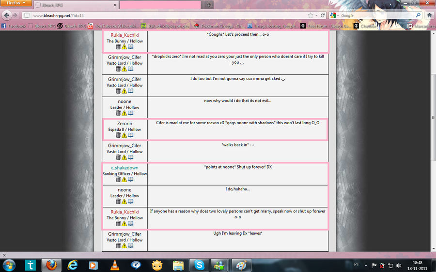This screenshot has height=272, width=436.
Task: Click the page vertical scrollbar
Action: (433, 117)
